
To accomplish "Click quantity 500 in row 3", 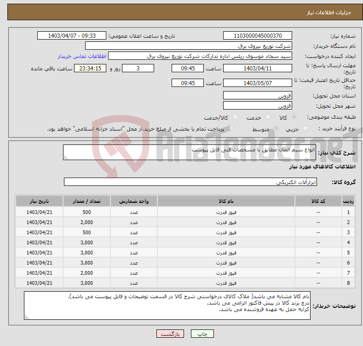I will point(86,232).
